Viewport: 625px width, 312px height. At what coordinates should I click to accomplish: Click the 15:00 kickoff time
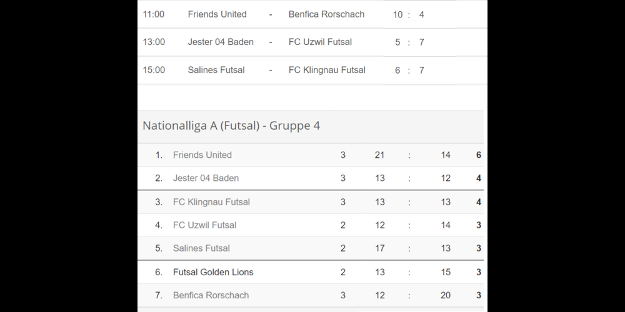tap(154, 70)
